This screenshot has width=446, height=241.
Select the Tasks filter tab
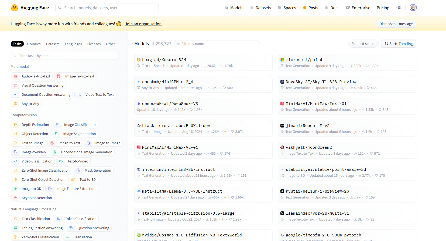pyautogui.click(x=17, y=44)
